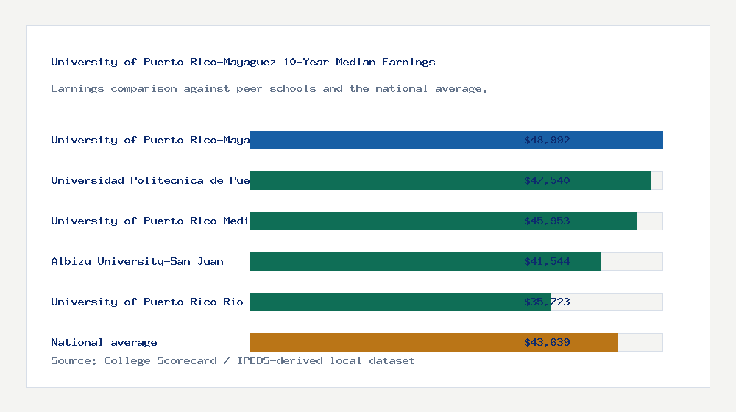Click the green bar showing $45,953
Viewport: 736px width, 412px height.
coord(444,221)
